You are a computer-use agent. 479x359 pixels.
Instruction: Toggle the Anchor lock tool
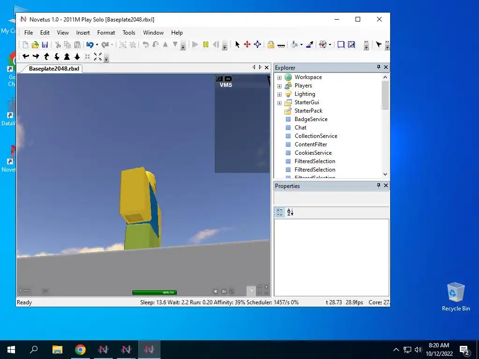271,44
